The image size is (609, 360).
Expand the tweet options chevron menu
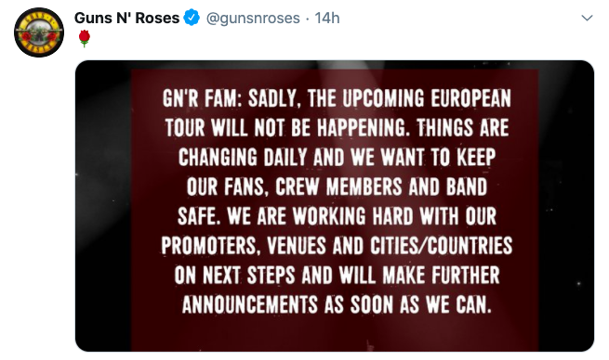coord(587,18)
